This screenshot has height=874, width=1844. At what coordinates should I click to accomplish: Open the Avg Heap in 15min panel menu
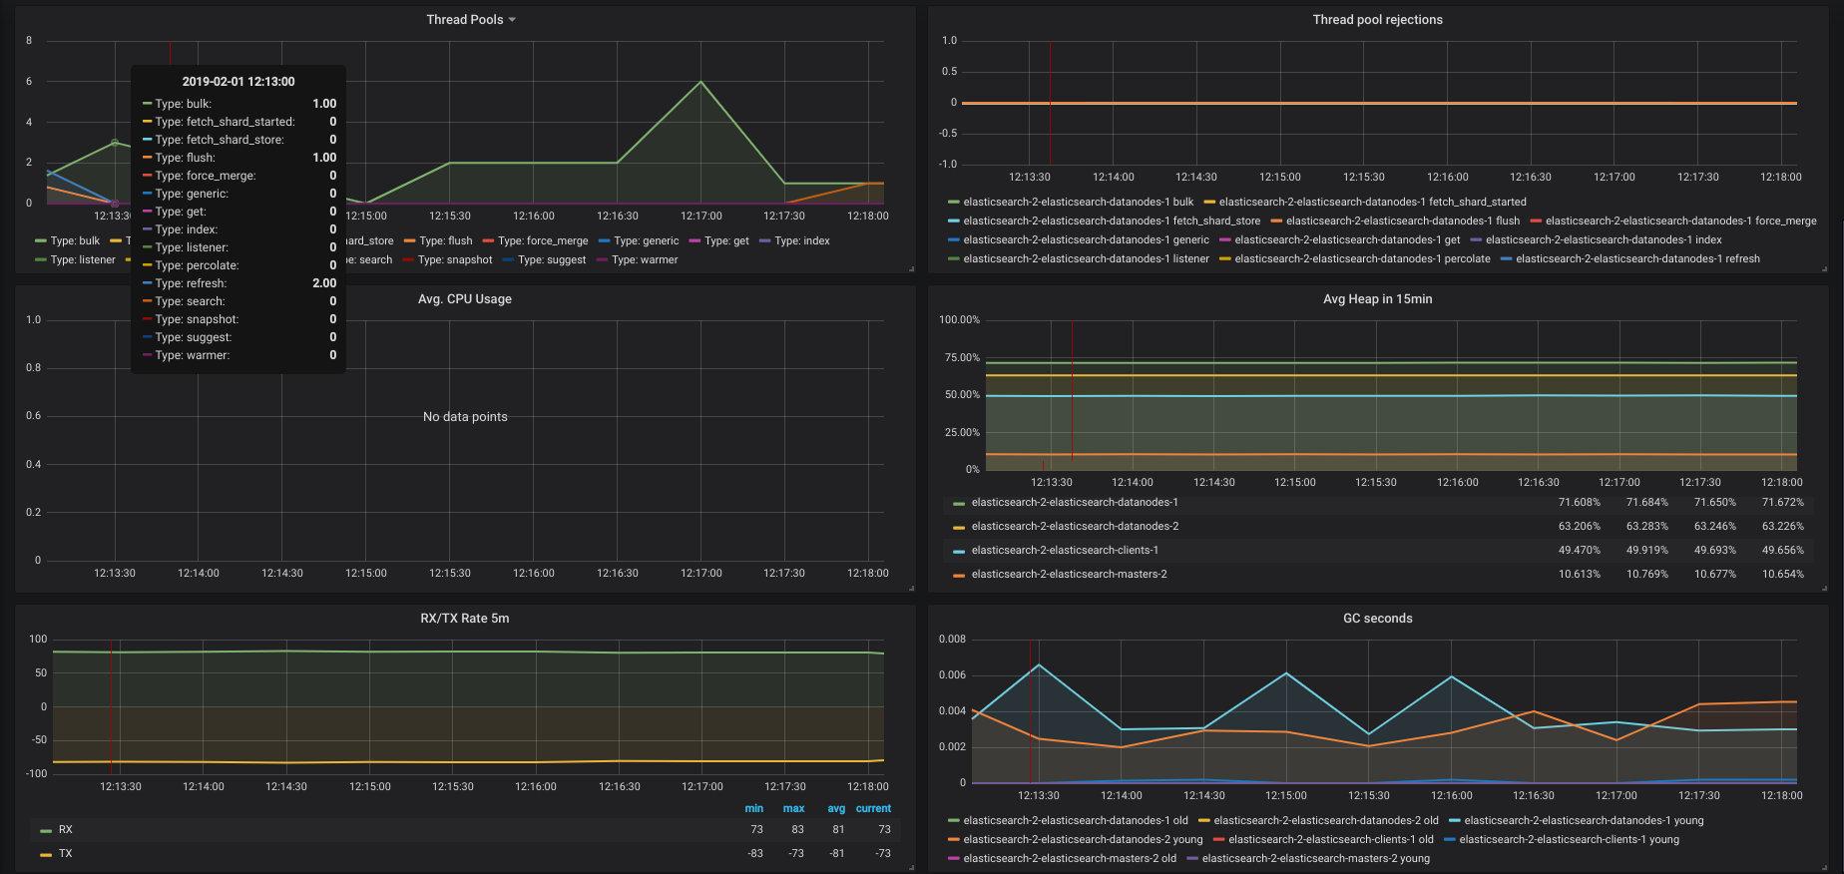coord(1377,299)
